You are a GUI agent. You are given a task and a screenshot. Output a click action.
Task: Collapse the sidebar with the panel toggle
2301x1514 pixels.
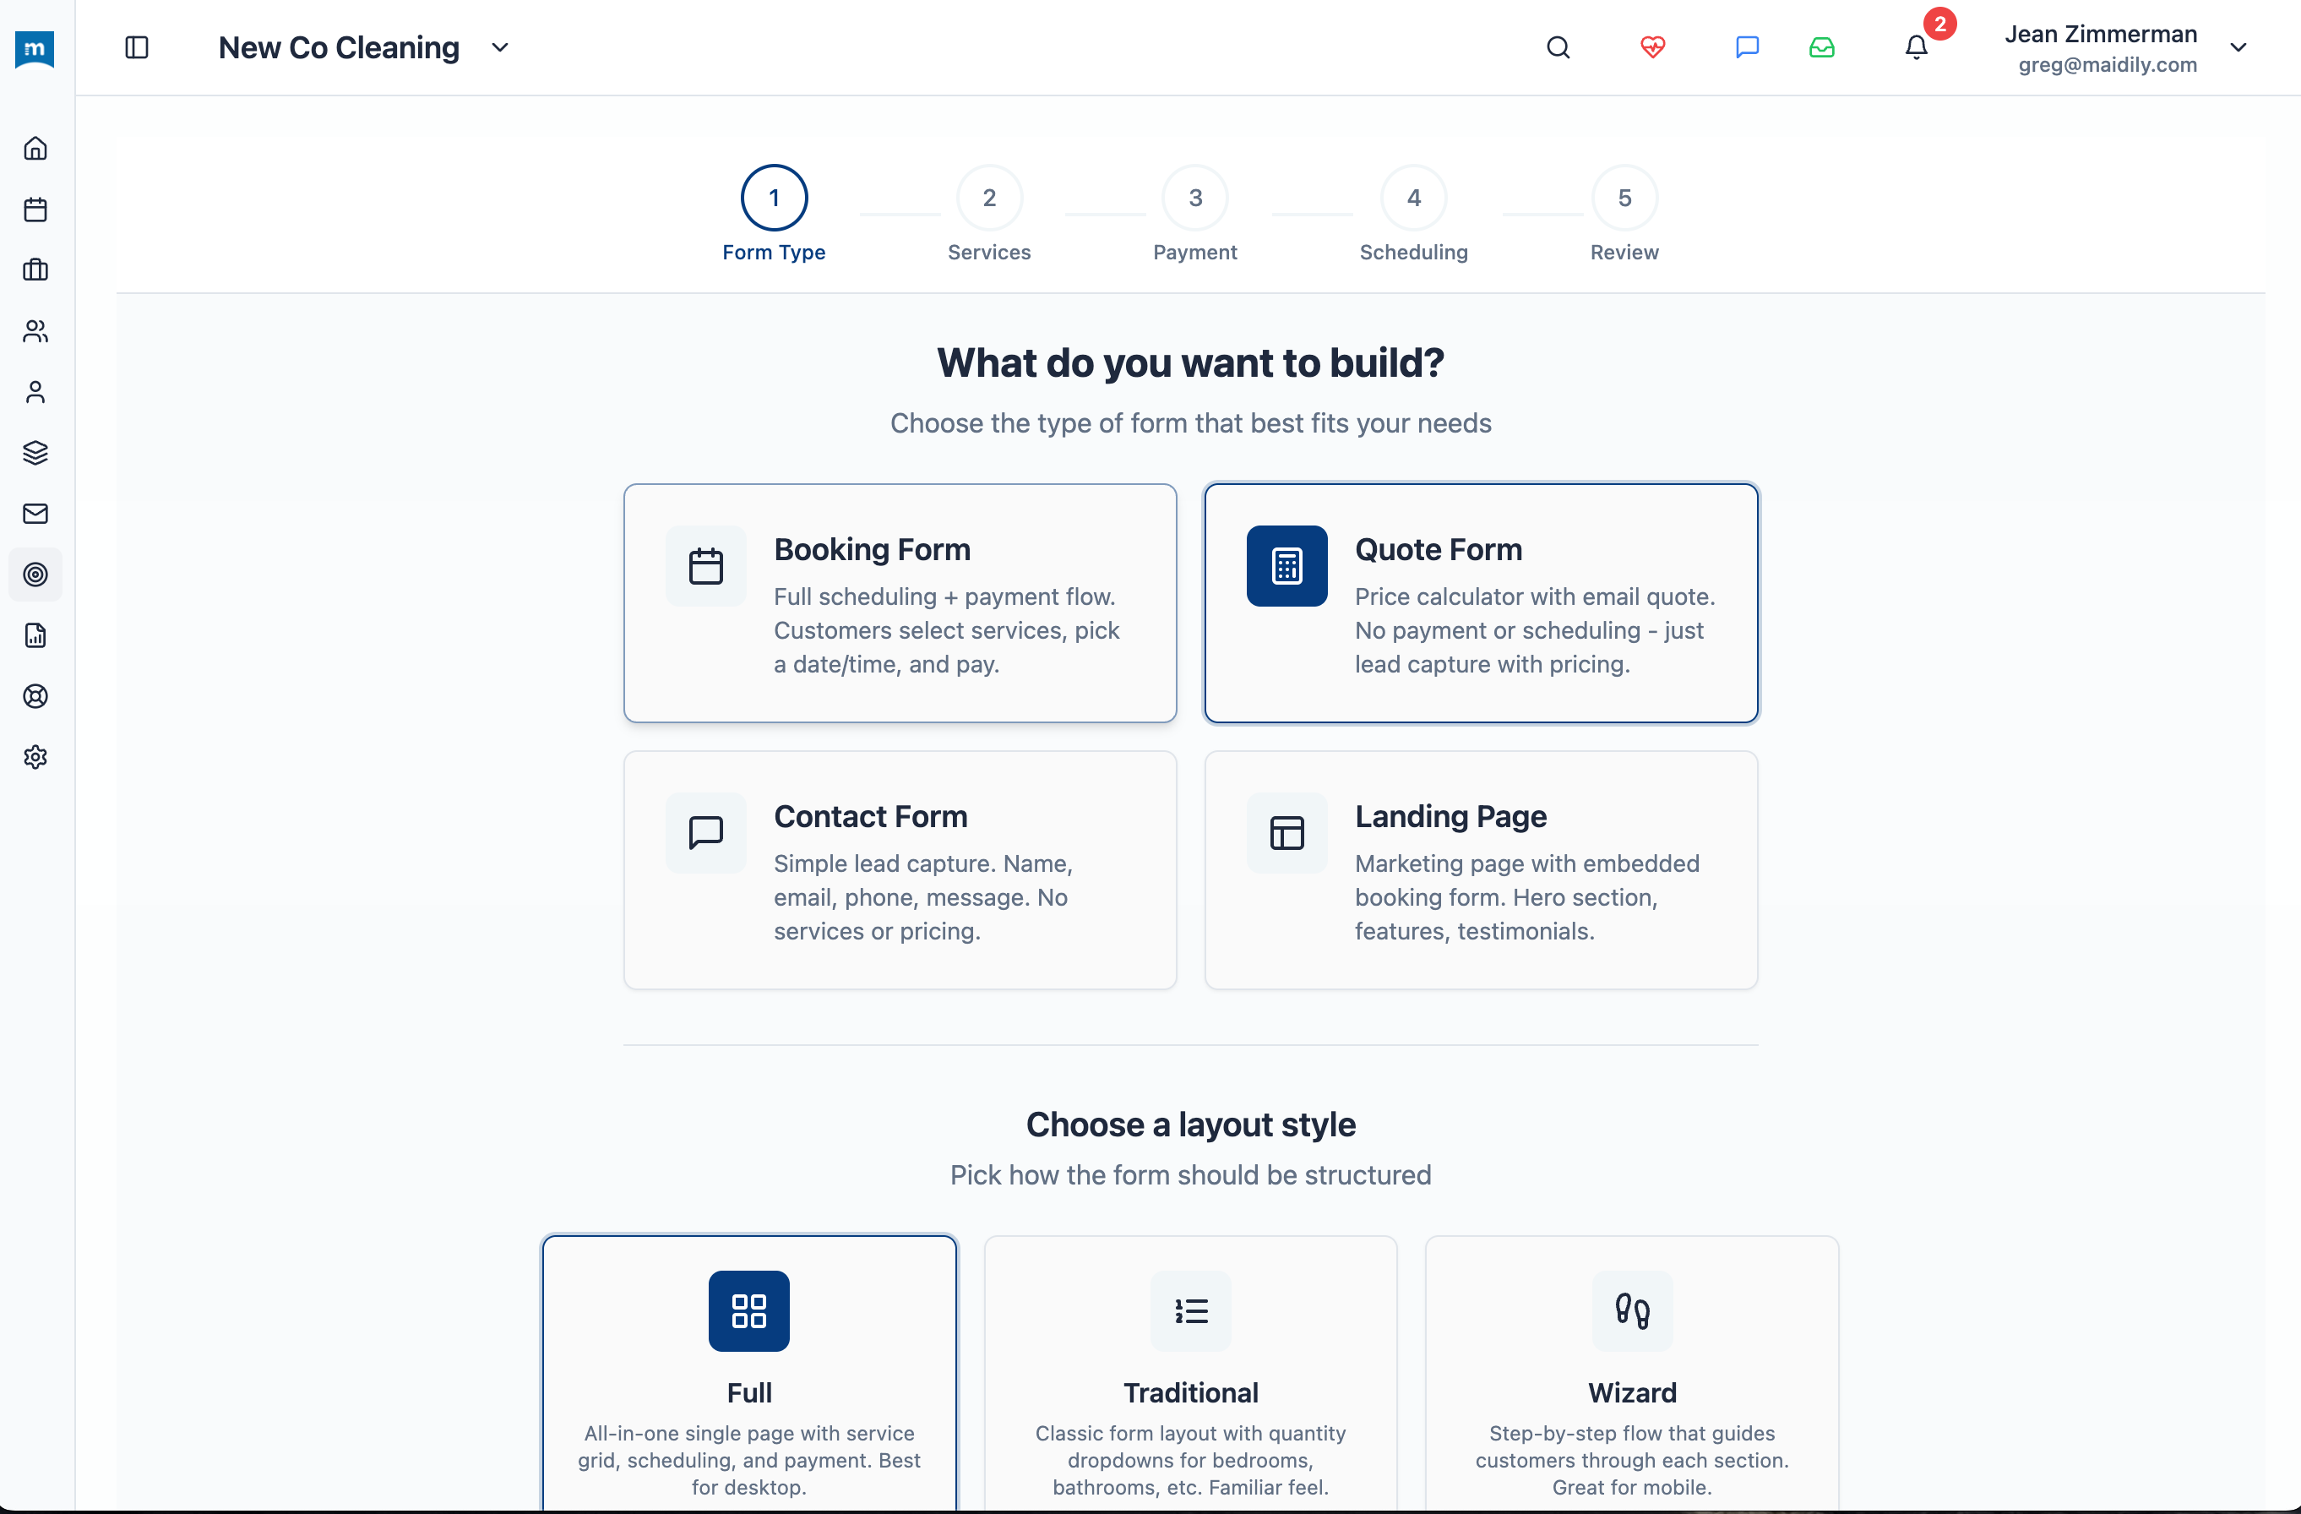pyautogui.click(x=135, y=46)
